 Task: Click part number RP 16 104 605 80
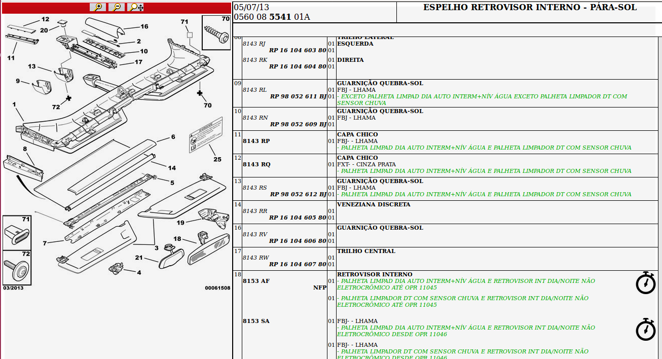tap(298, 218)
